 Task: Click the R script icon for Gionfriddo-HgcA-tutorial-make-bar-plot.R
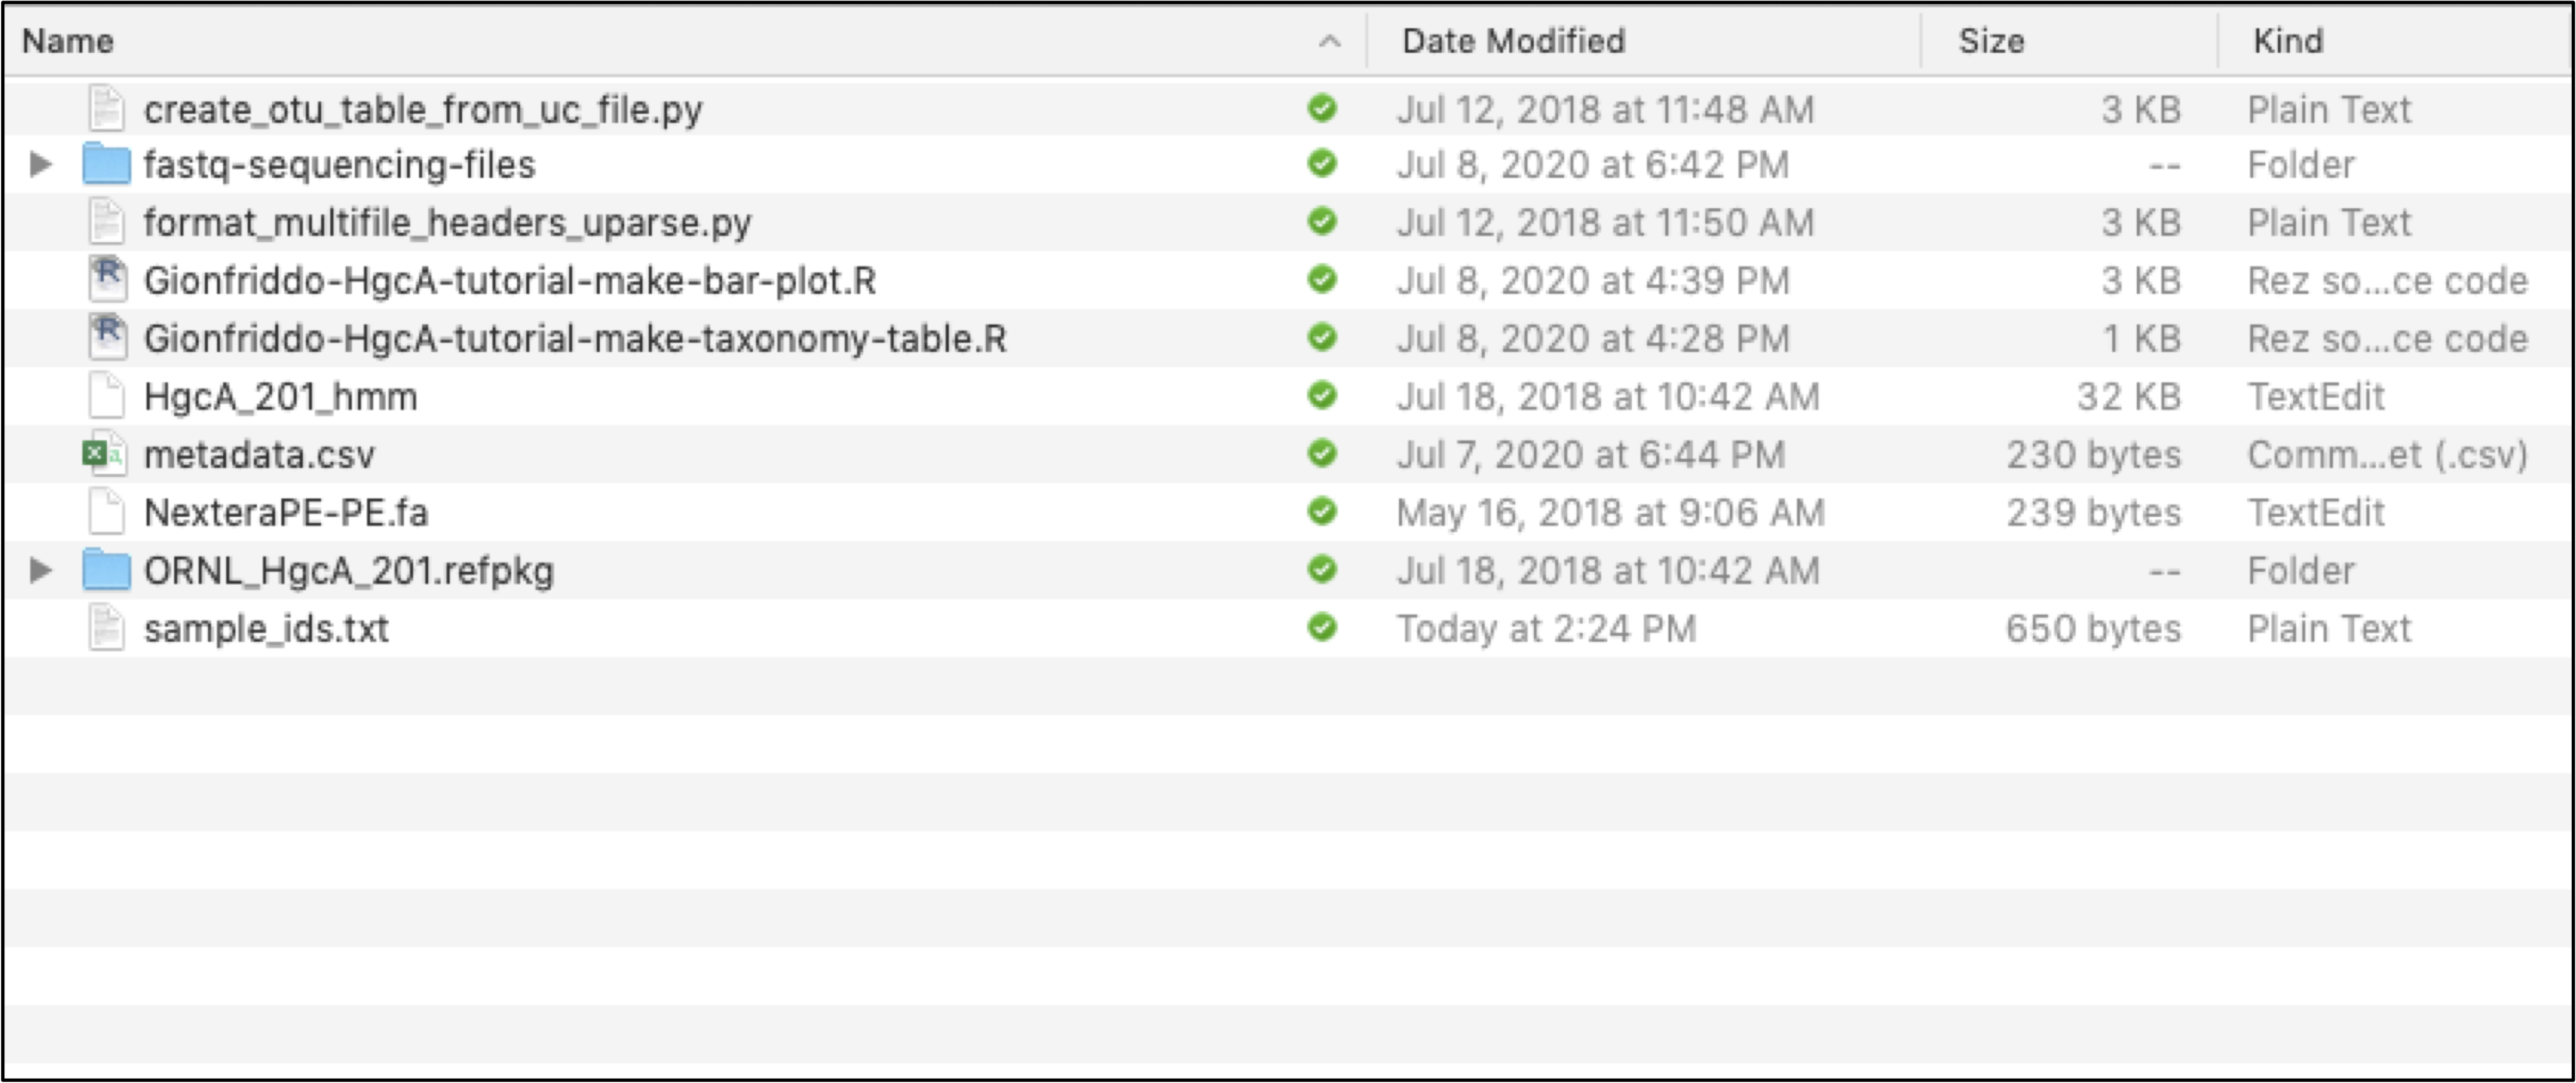click(108, 281)
